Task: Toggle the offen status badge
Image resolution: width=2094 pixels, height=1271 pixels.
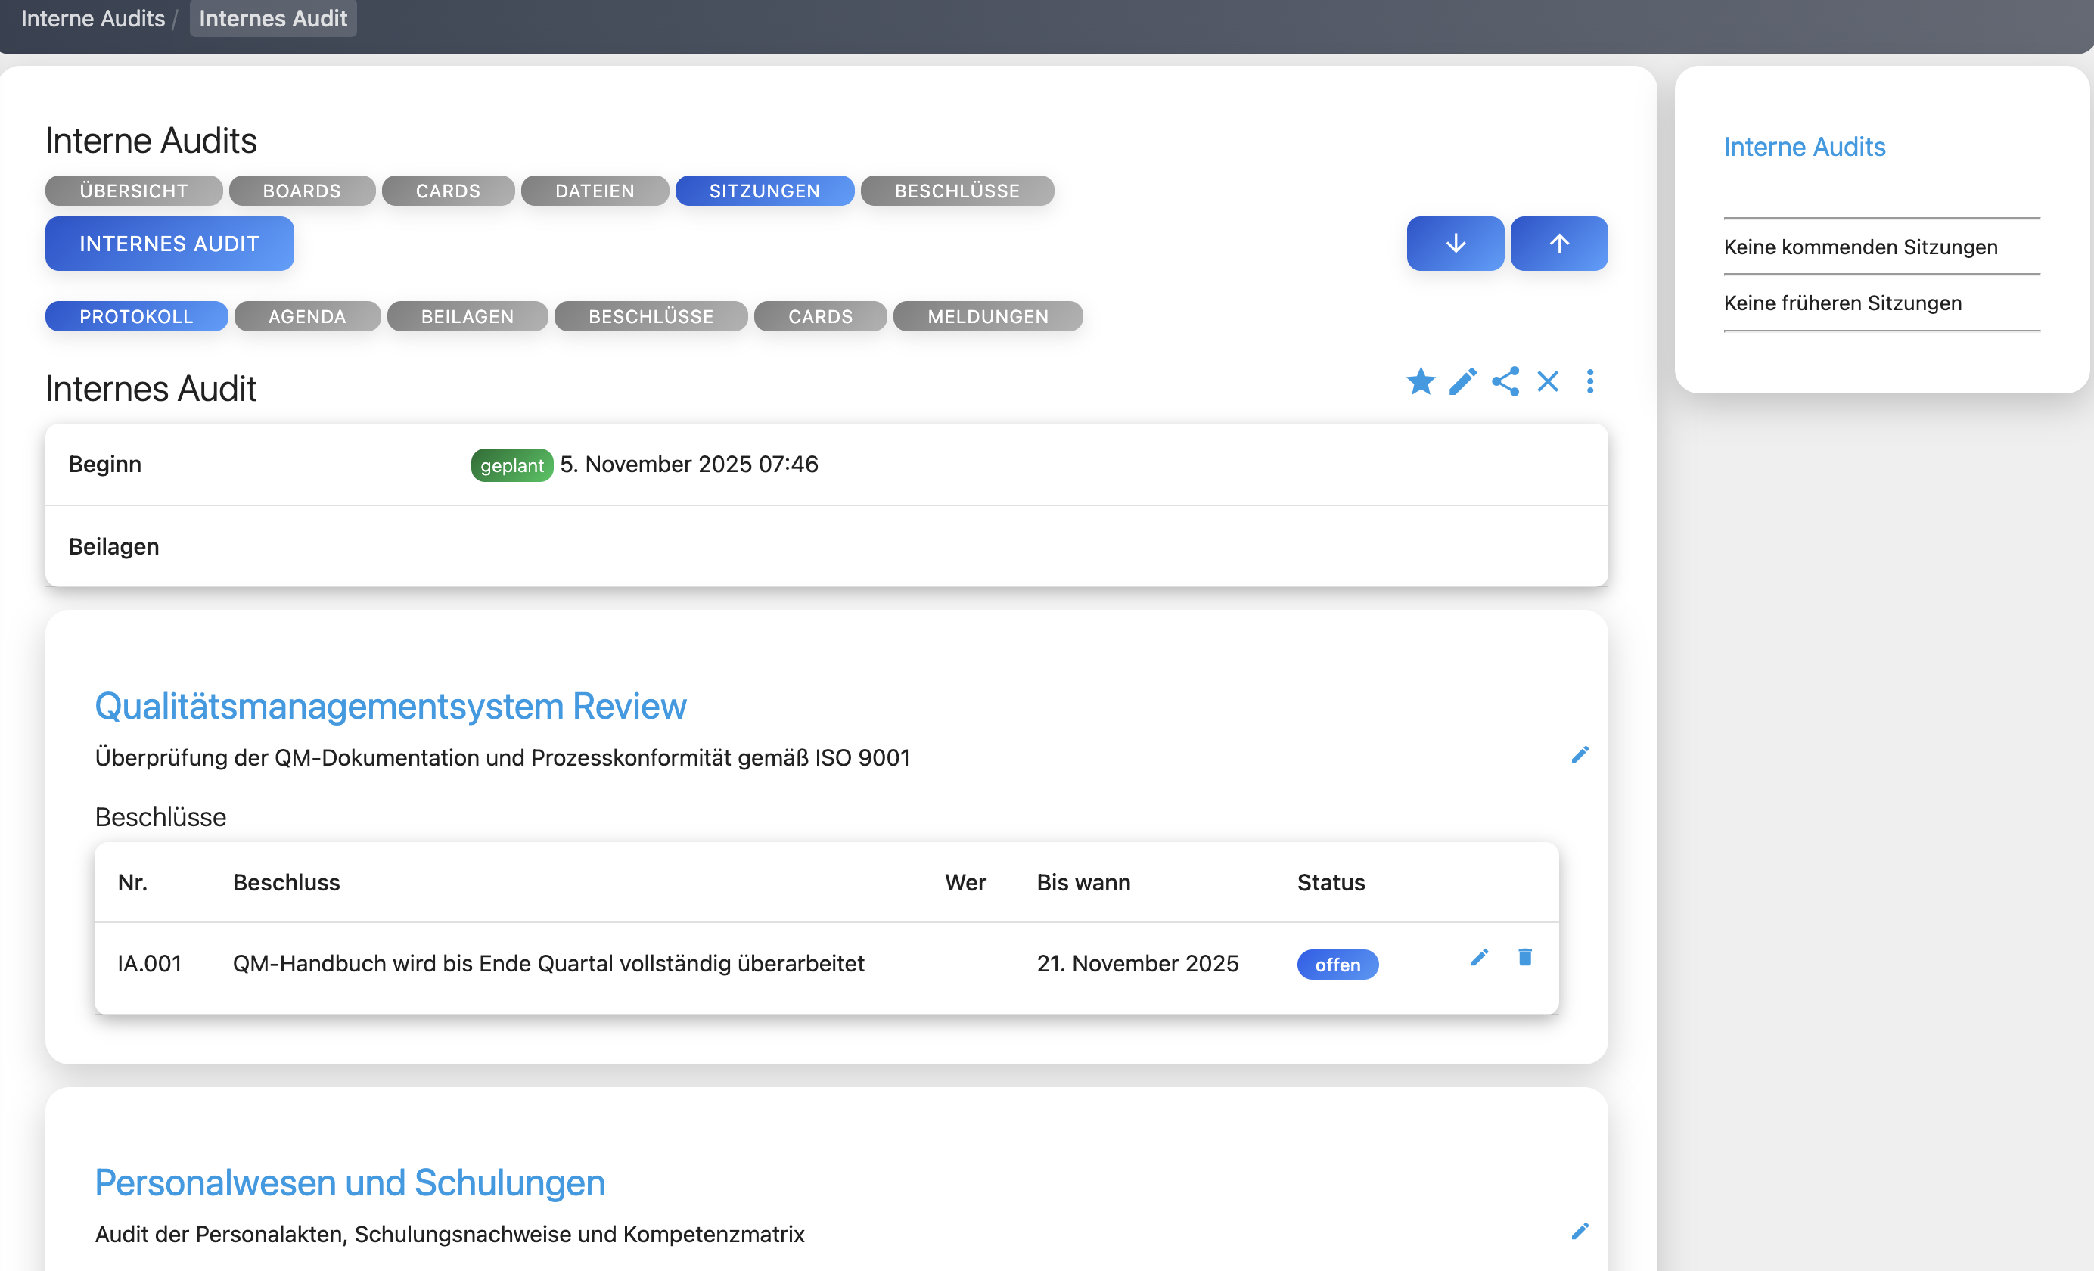Action: pyautogui.click(x=1337, y=964)
